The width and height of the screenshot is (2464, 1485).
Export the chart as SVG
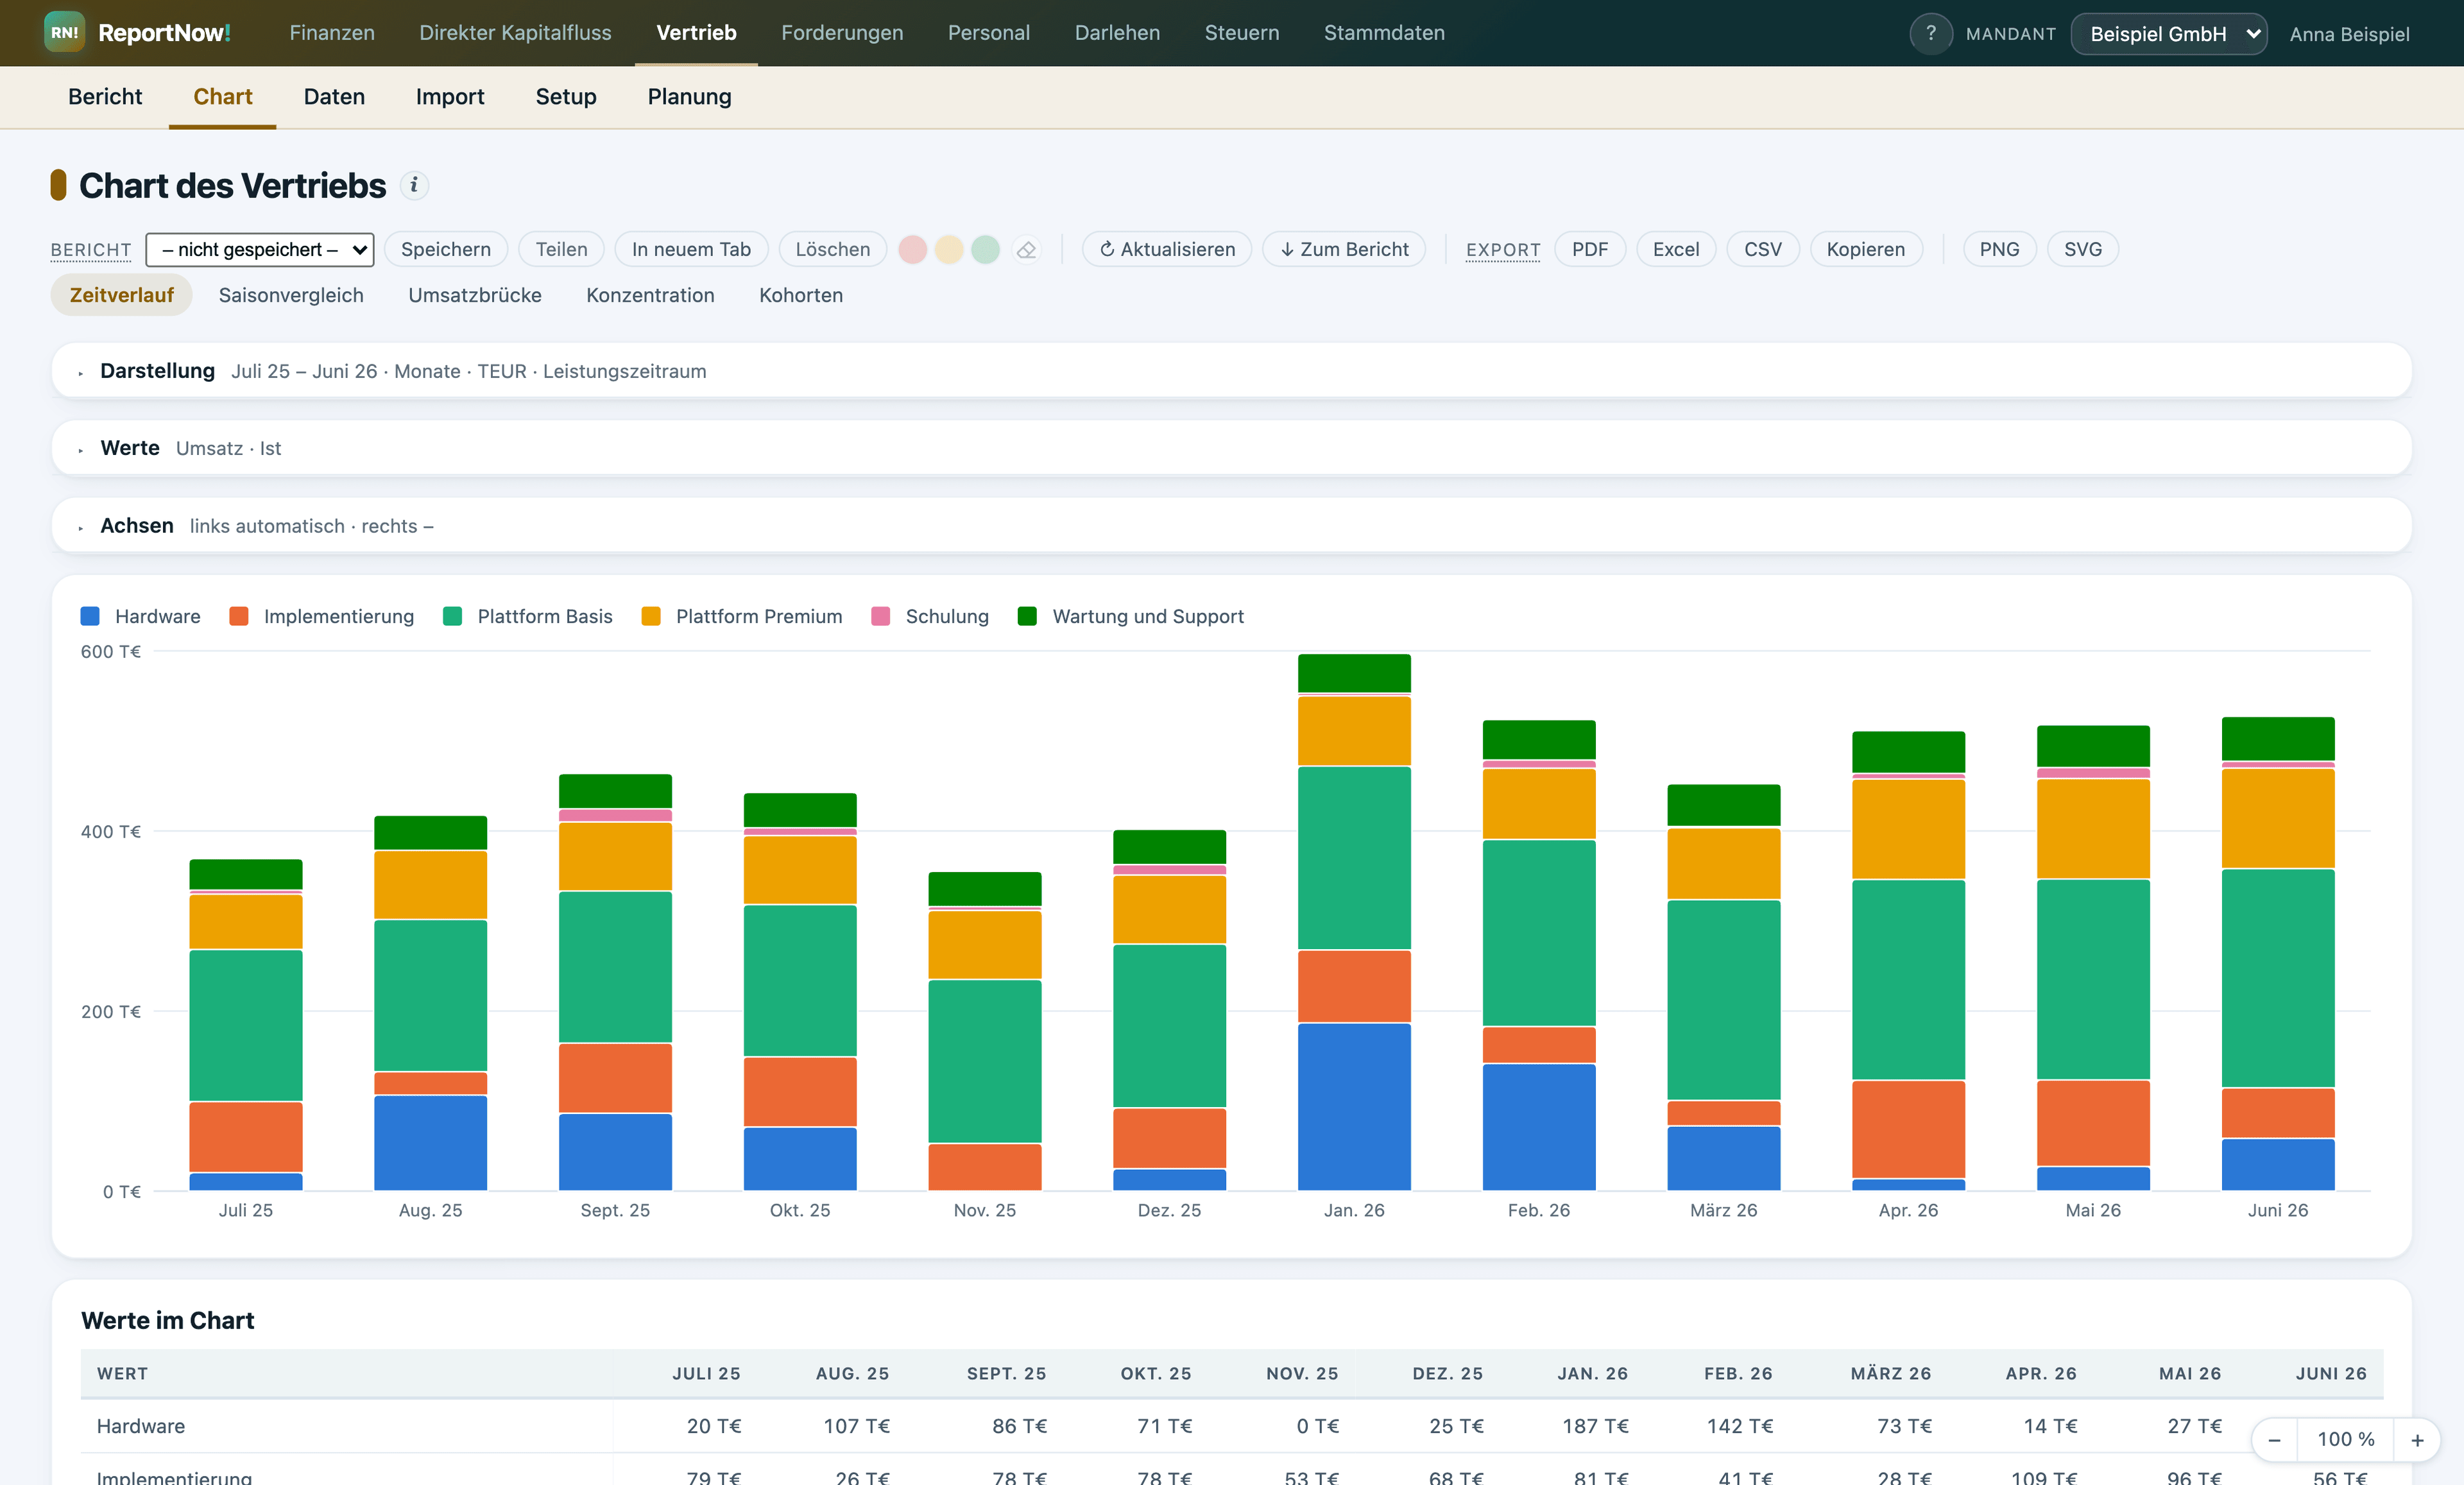click(x=2083, y=249)
